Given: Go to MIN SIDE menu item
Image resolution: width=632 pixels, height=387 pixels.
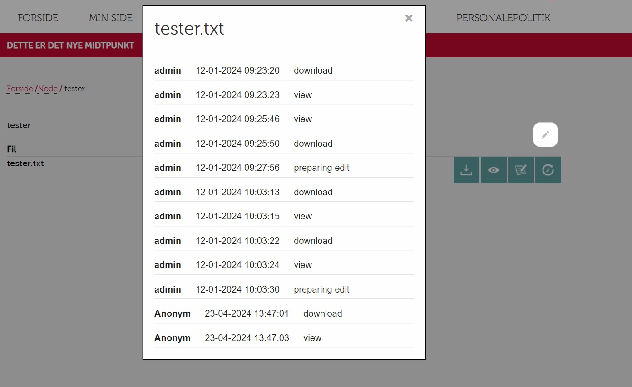Looking at the screenshot, I should [x=111, y=18].
